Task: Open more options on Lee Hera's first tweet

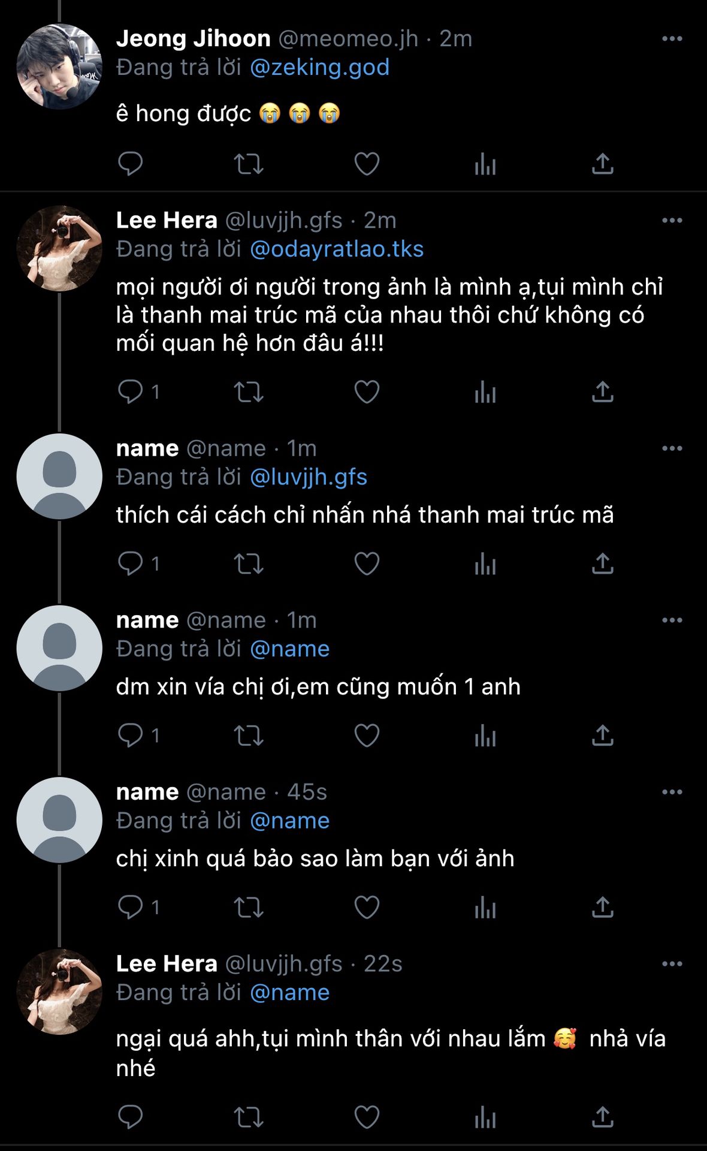Action: click(672, 221)
